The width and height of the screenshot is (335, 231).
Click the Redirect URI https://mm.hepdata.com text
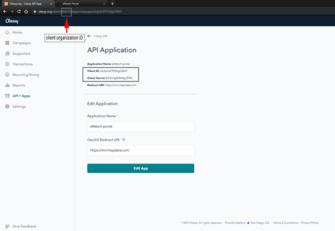pyautogui.click(x=120, y=85)
